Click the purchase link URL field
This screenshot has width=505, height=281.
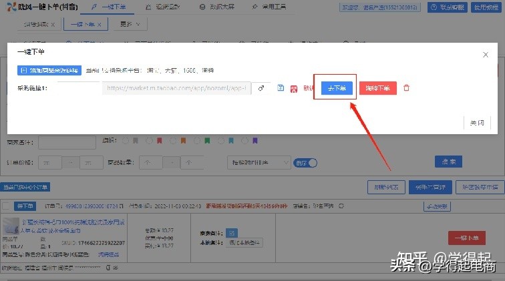[176, 88]
